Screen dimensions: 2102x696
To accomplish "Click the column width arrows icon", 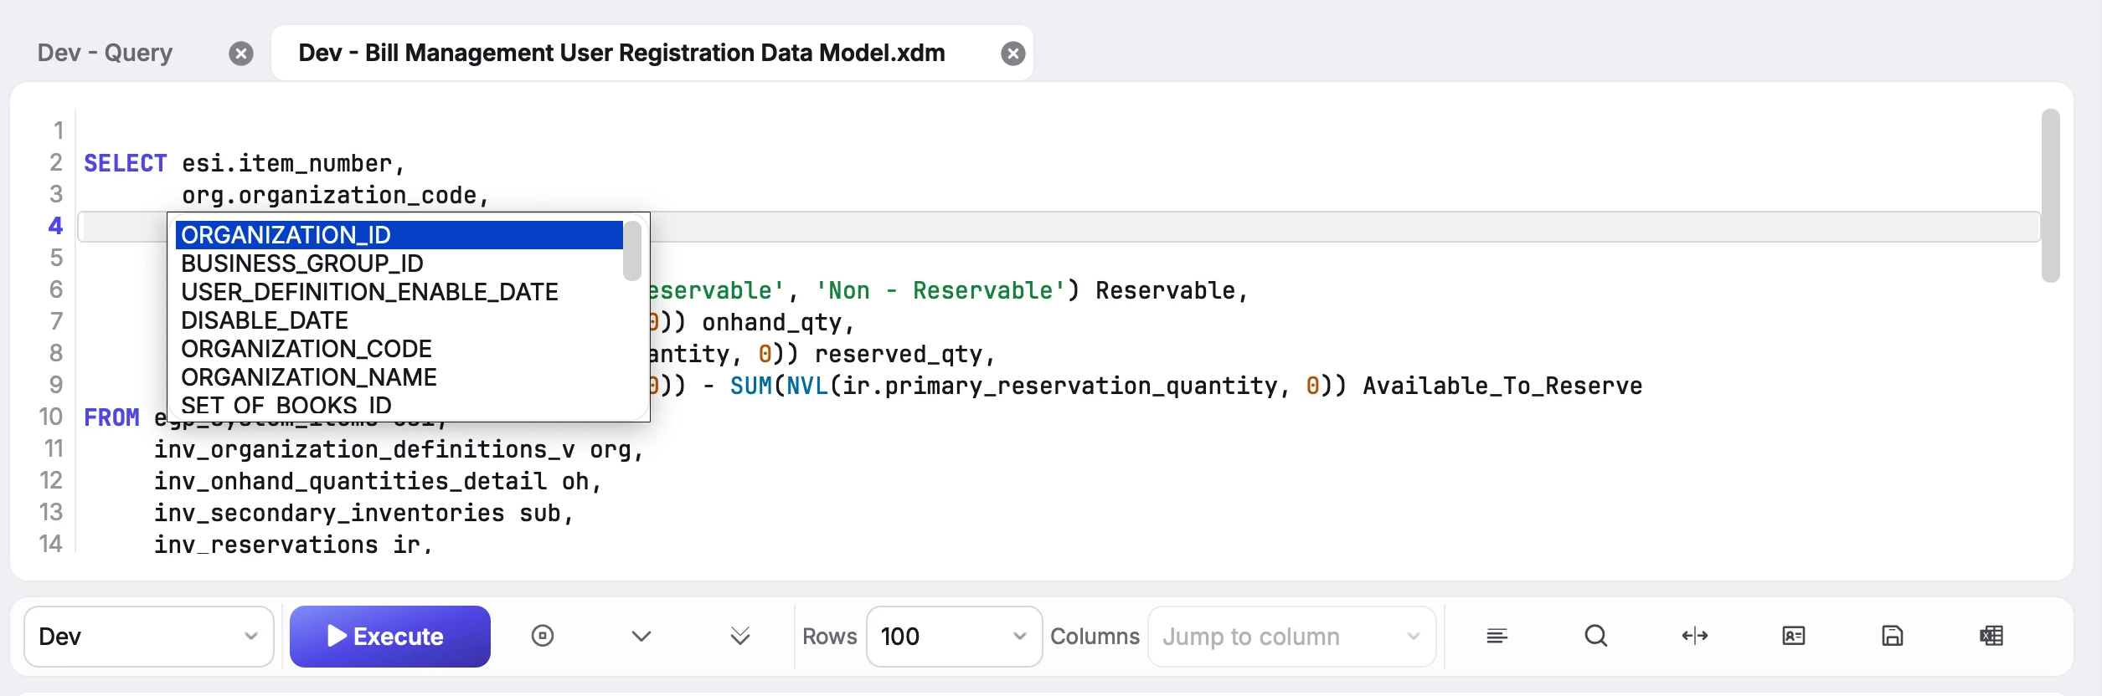I will (1695, 637).
